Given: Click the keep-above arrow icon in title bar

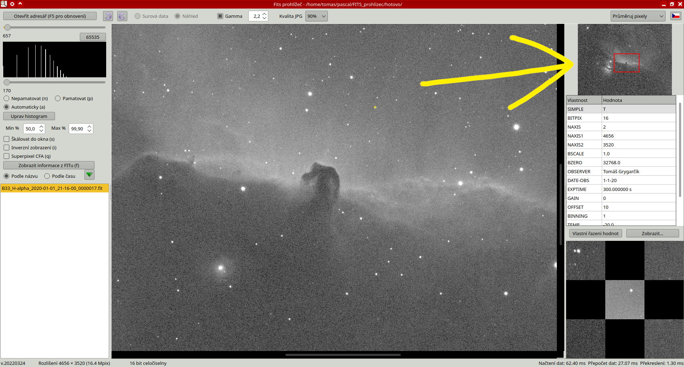Looking at the screenshot, I should tap(20, 4).
